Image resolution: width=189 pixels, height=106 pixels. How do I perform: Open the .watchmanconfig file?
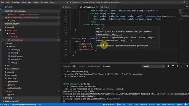click(31, 88)
